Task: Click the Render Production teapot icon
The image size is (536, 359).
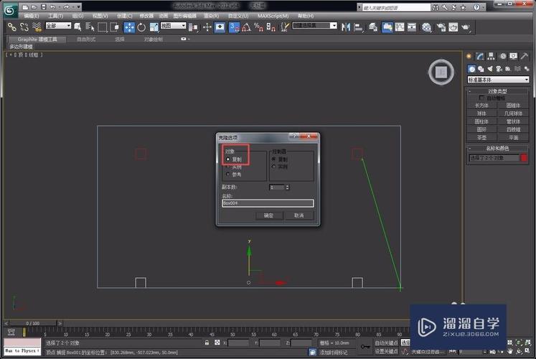Action: pyautogui.click(x=466, y=27)
